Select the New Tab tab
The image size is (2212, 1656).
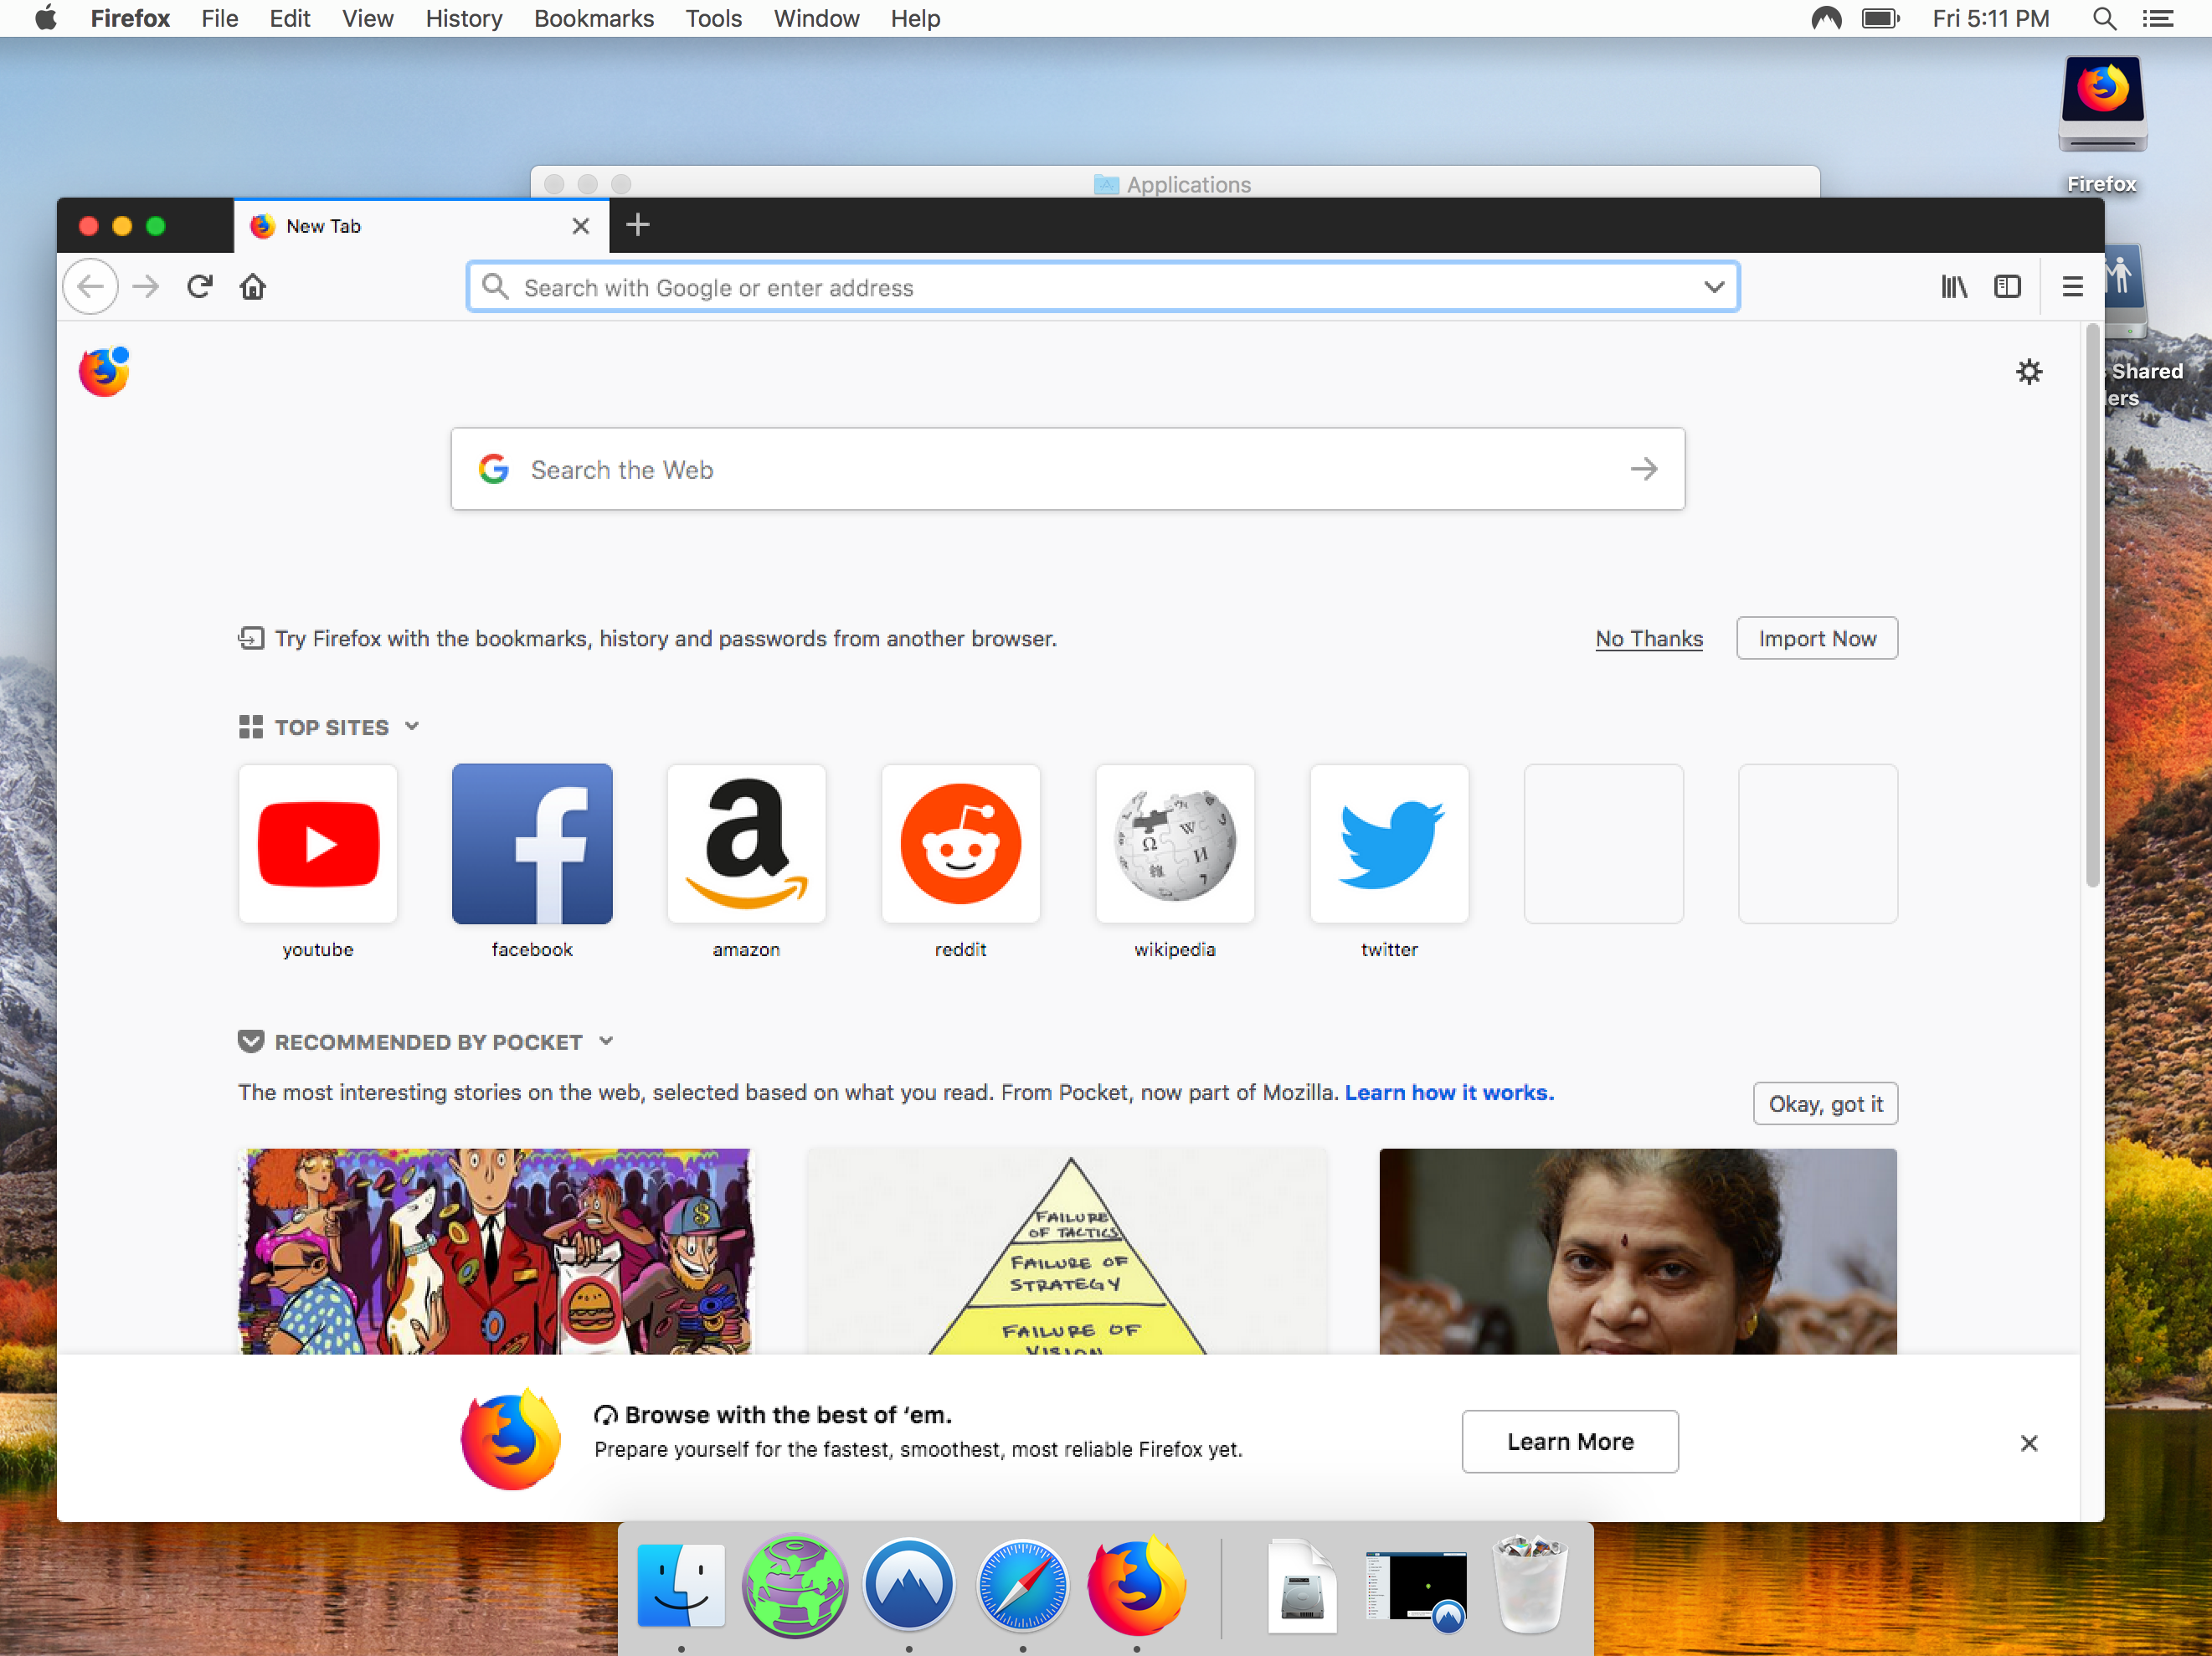point(422,226)
